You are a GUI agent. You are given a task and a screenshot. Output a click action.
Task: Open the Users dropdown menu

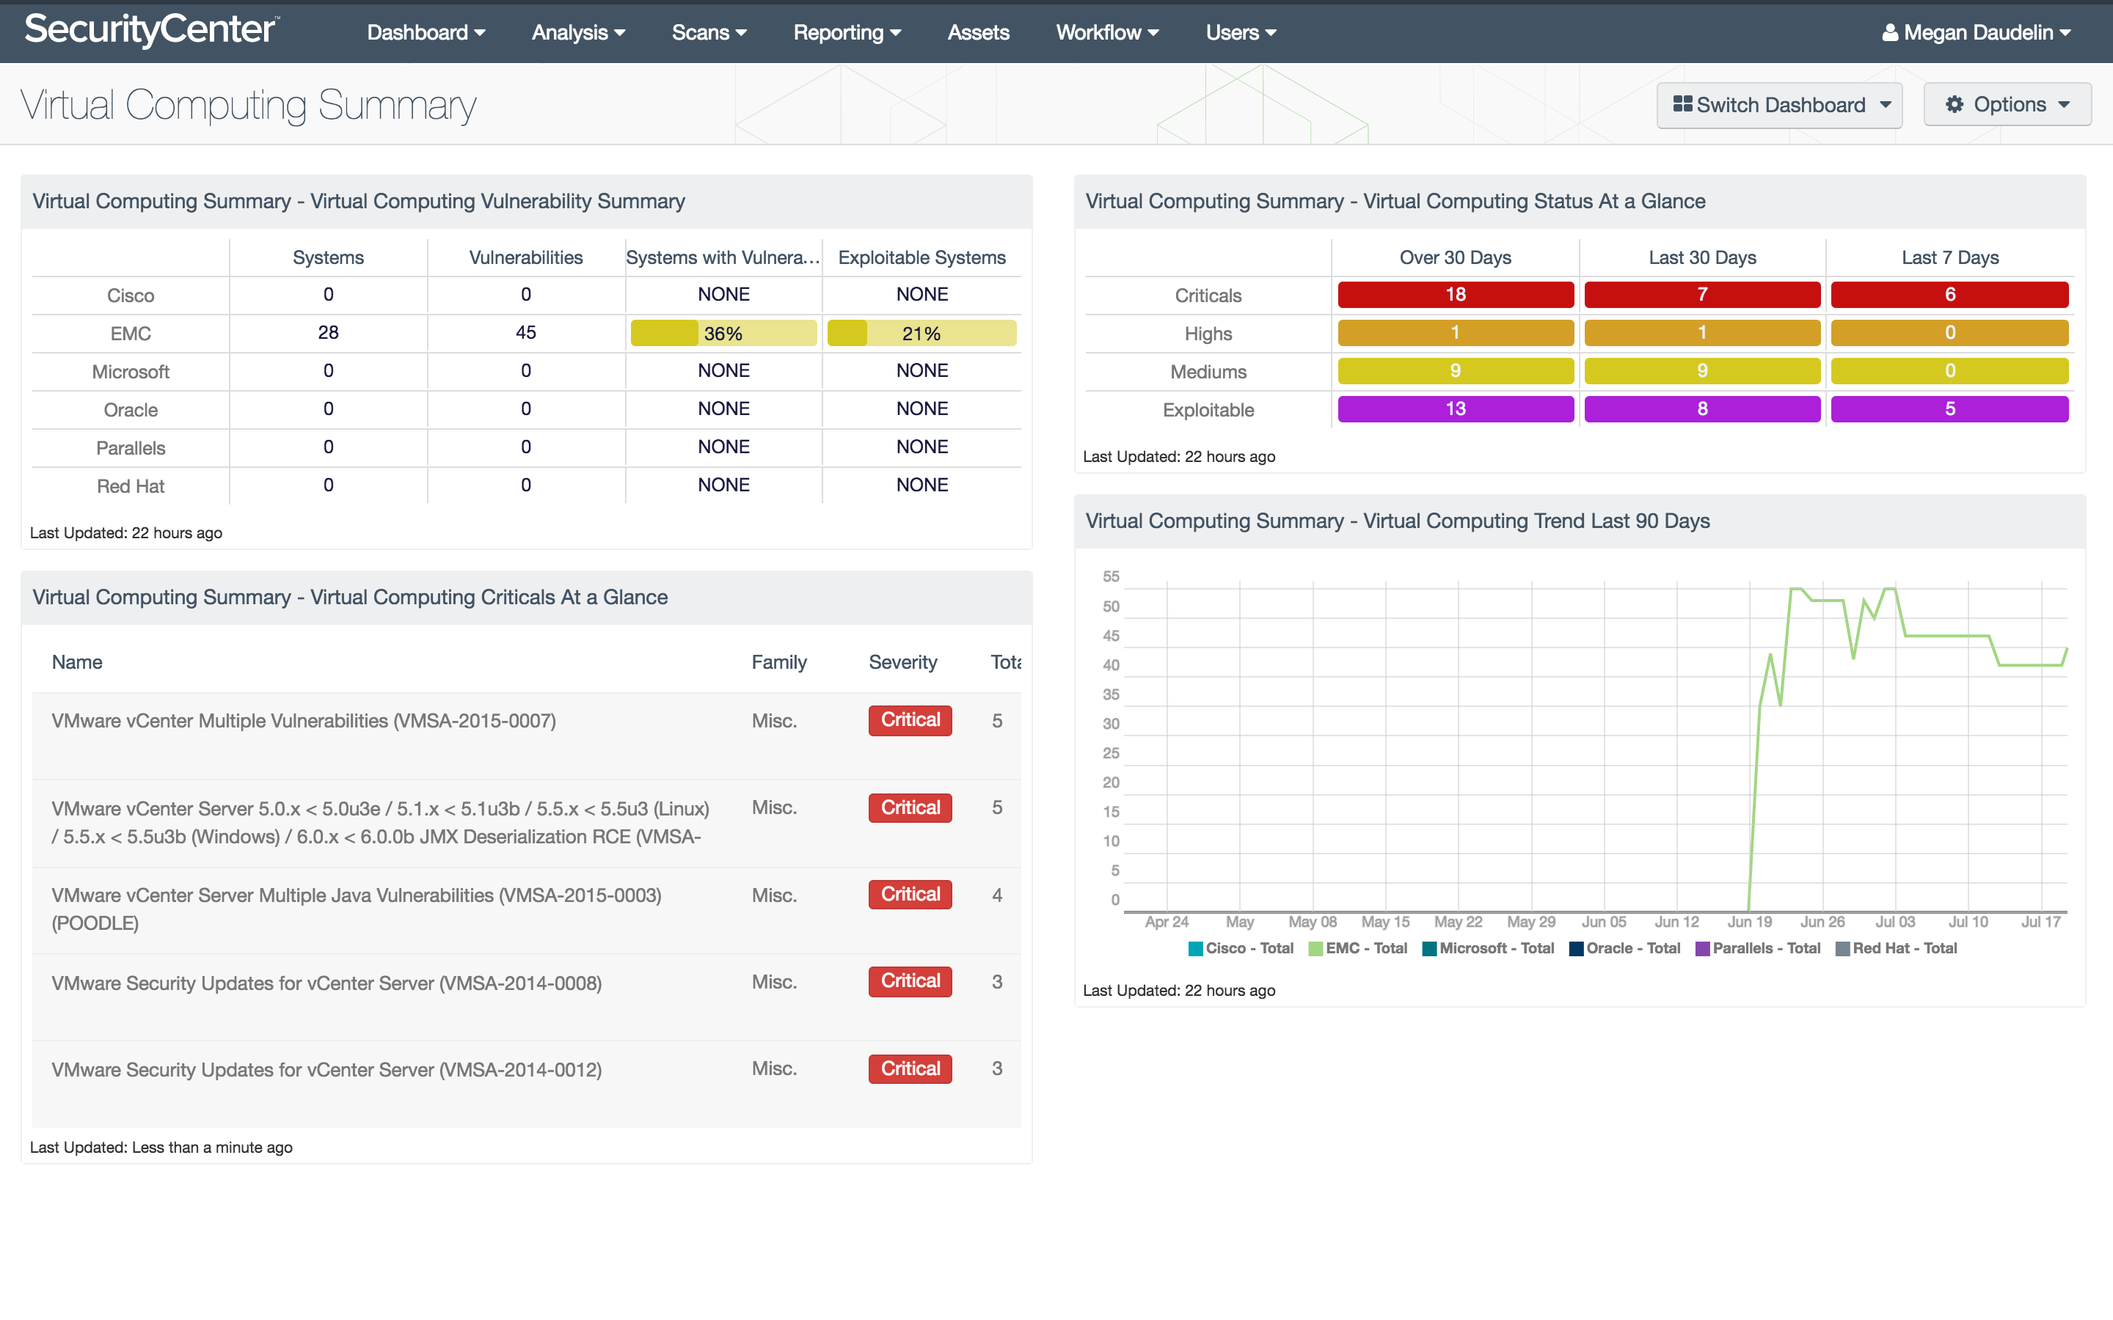tap(1241, 32)
